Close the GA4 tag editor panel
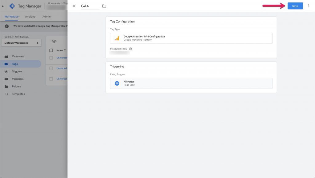Viewport: 315px width, 178px height. (74, 6)
